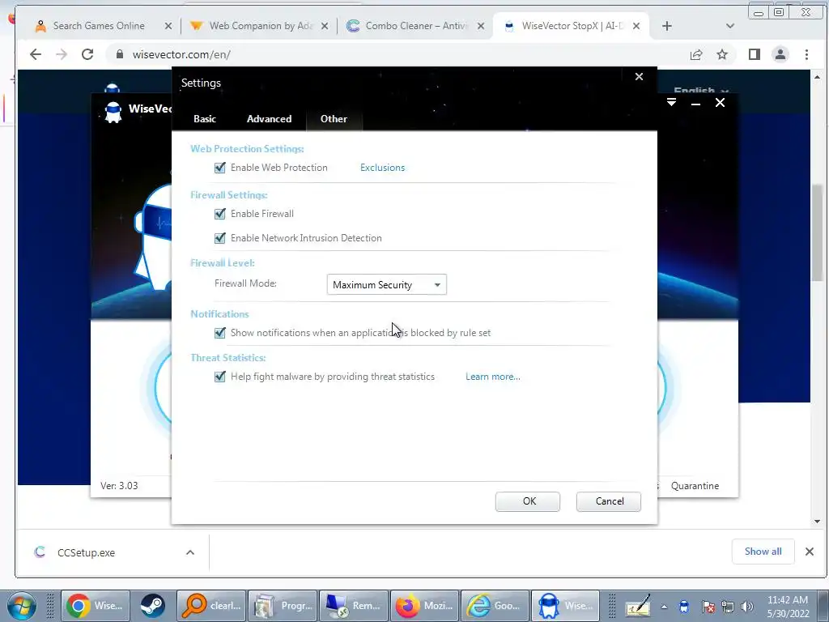This screenshot has width=829, height=622.
Task: Share this page icon
Action: click(696, 54)
